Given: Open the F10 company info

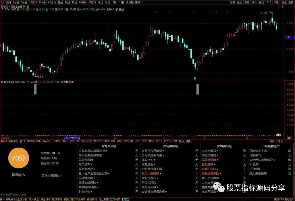Looking at the screenshot, I should (x=269, y=2).
